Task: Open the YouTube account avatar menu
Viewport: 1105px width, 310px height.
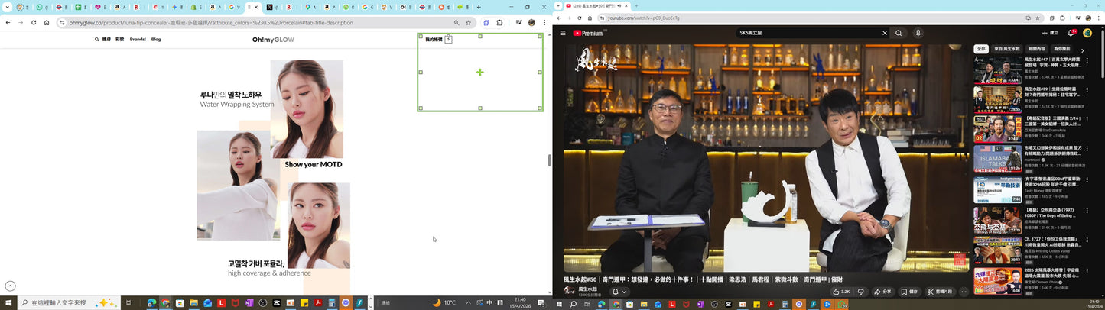Action: click(1087, 33)
